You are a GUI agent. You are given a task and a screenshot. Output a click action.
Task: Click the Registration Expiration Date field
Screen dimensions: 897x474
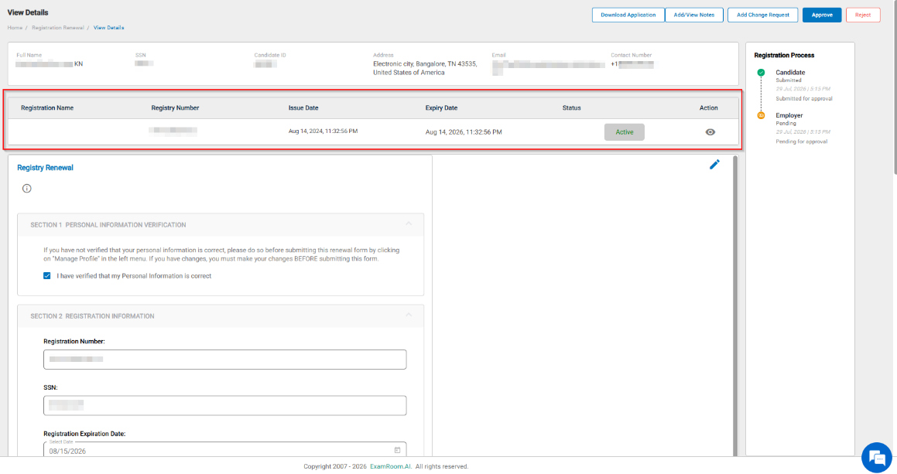click(x=224, y=450)
